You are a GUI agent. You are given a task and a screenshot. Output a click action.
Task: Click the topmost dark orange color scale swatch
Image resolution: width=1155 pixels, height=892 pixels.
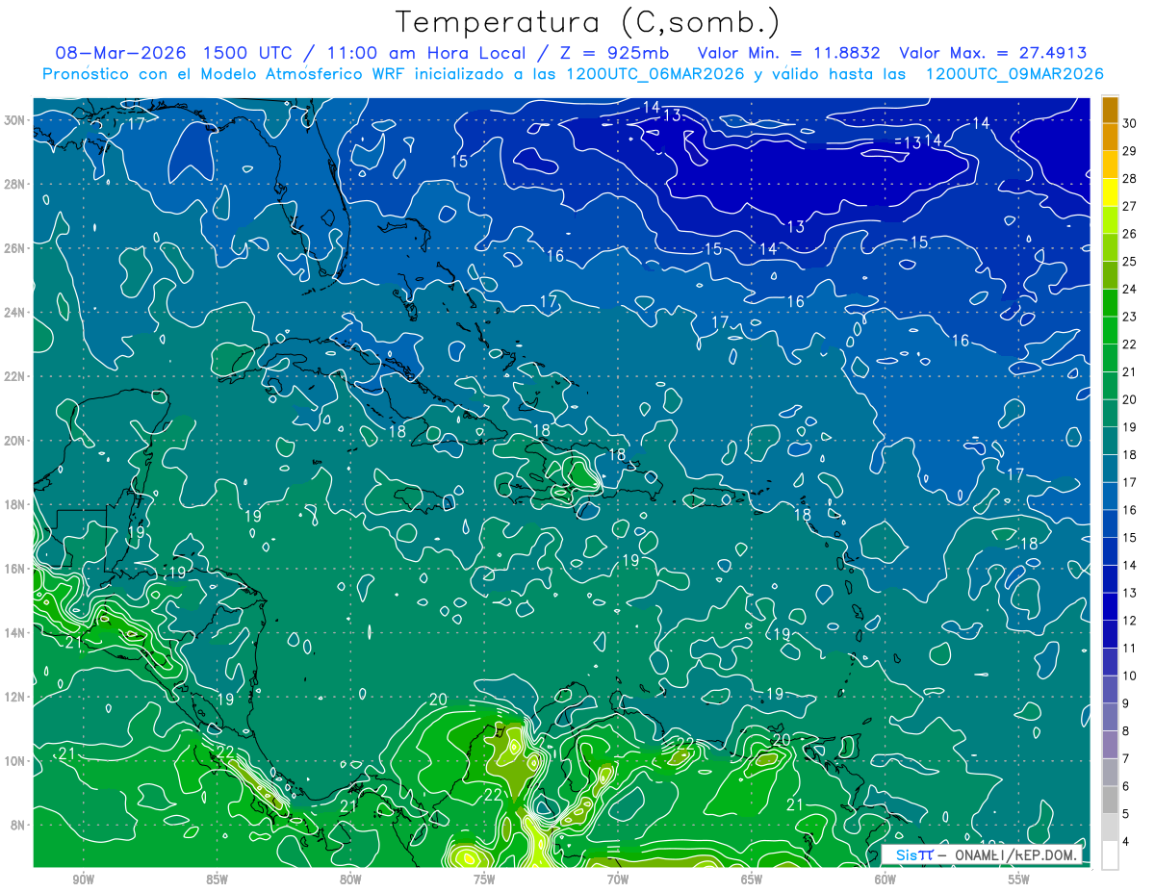point(1110,110)
